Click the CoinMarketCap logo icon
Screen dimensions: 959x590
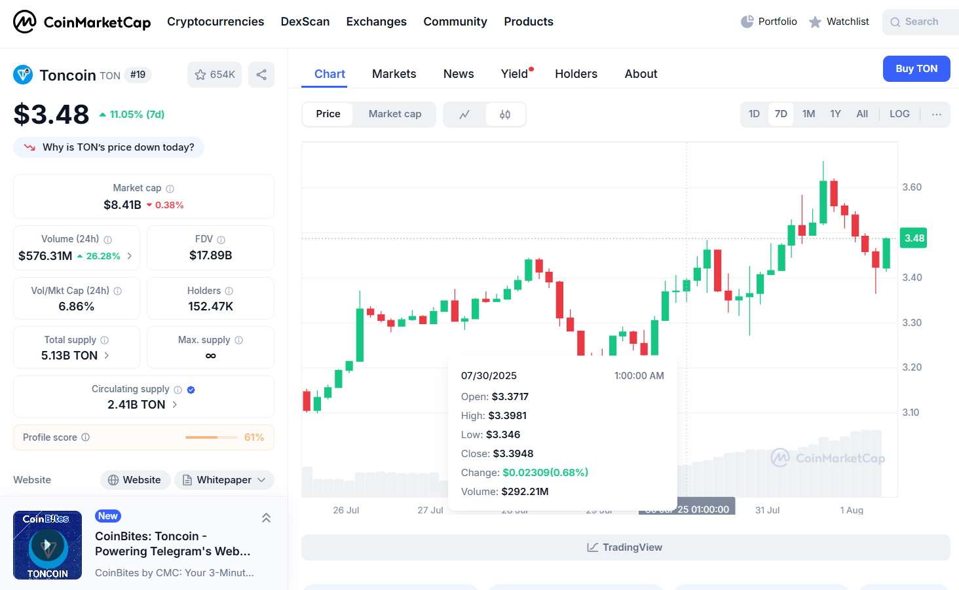25,22
